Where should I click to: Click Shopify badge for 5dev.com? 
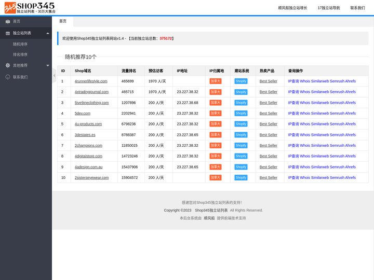(x=241, y=114)
